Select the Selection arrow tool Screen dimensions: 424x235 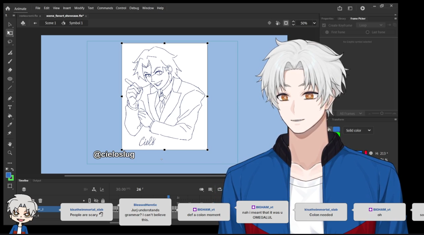tap(10, 24)
